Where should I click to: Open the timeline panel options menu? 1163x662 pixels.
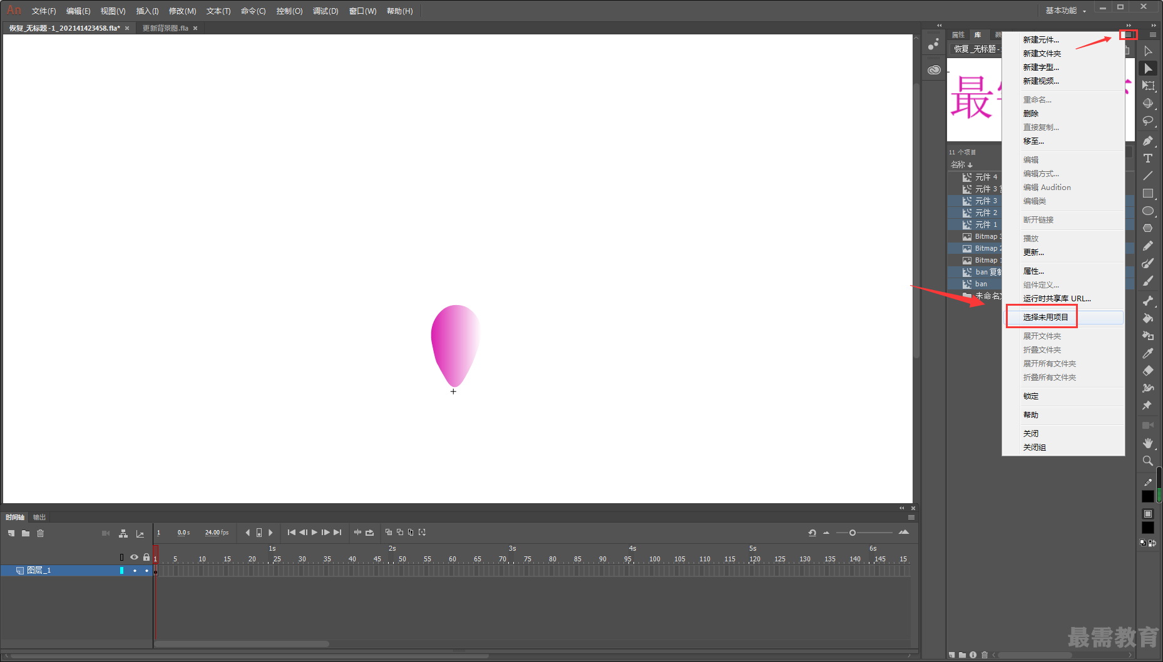tap(911, 518)
